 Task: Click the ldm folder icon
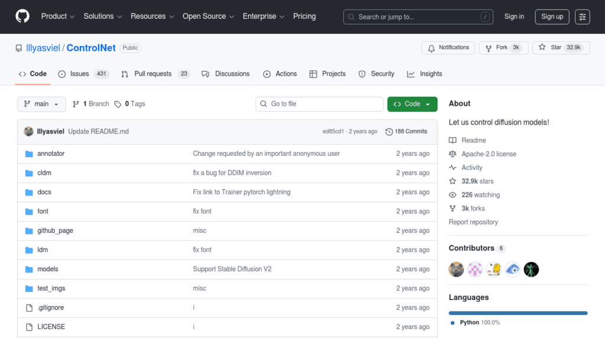(29, 251)
